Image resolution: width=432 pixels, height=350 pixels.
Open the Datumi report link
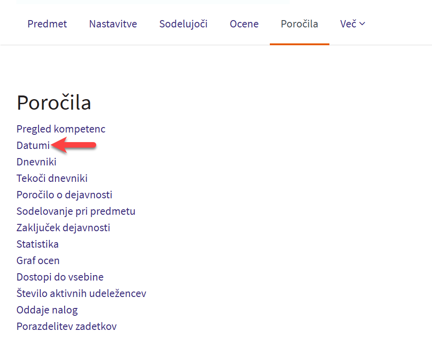pyautogui.click(x=33, y=145)
